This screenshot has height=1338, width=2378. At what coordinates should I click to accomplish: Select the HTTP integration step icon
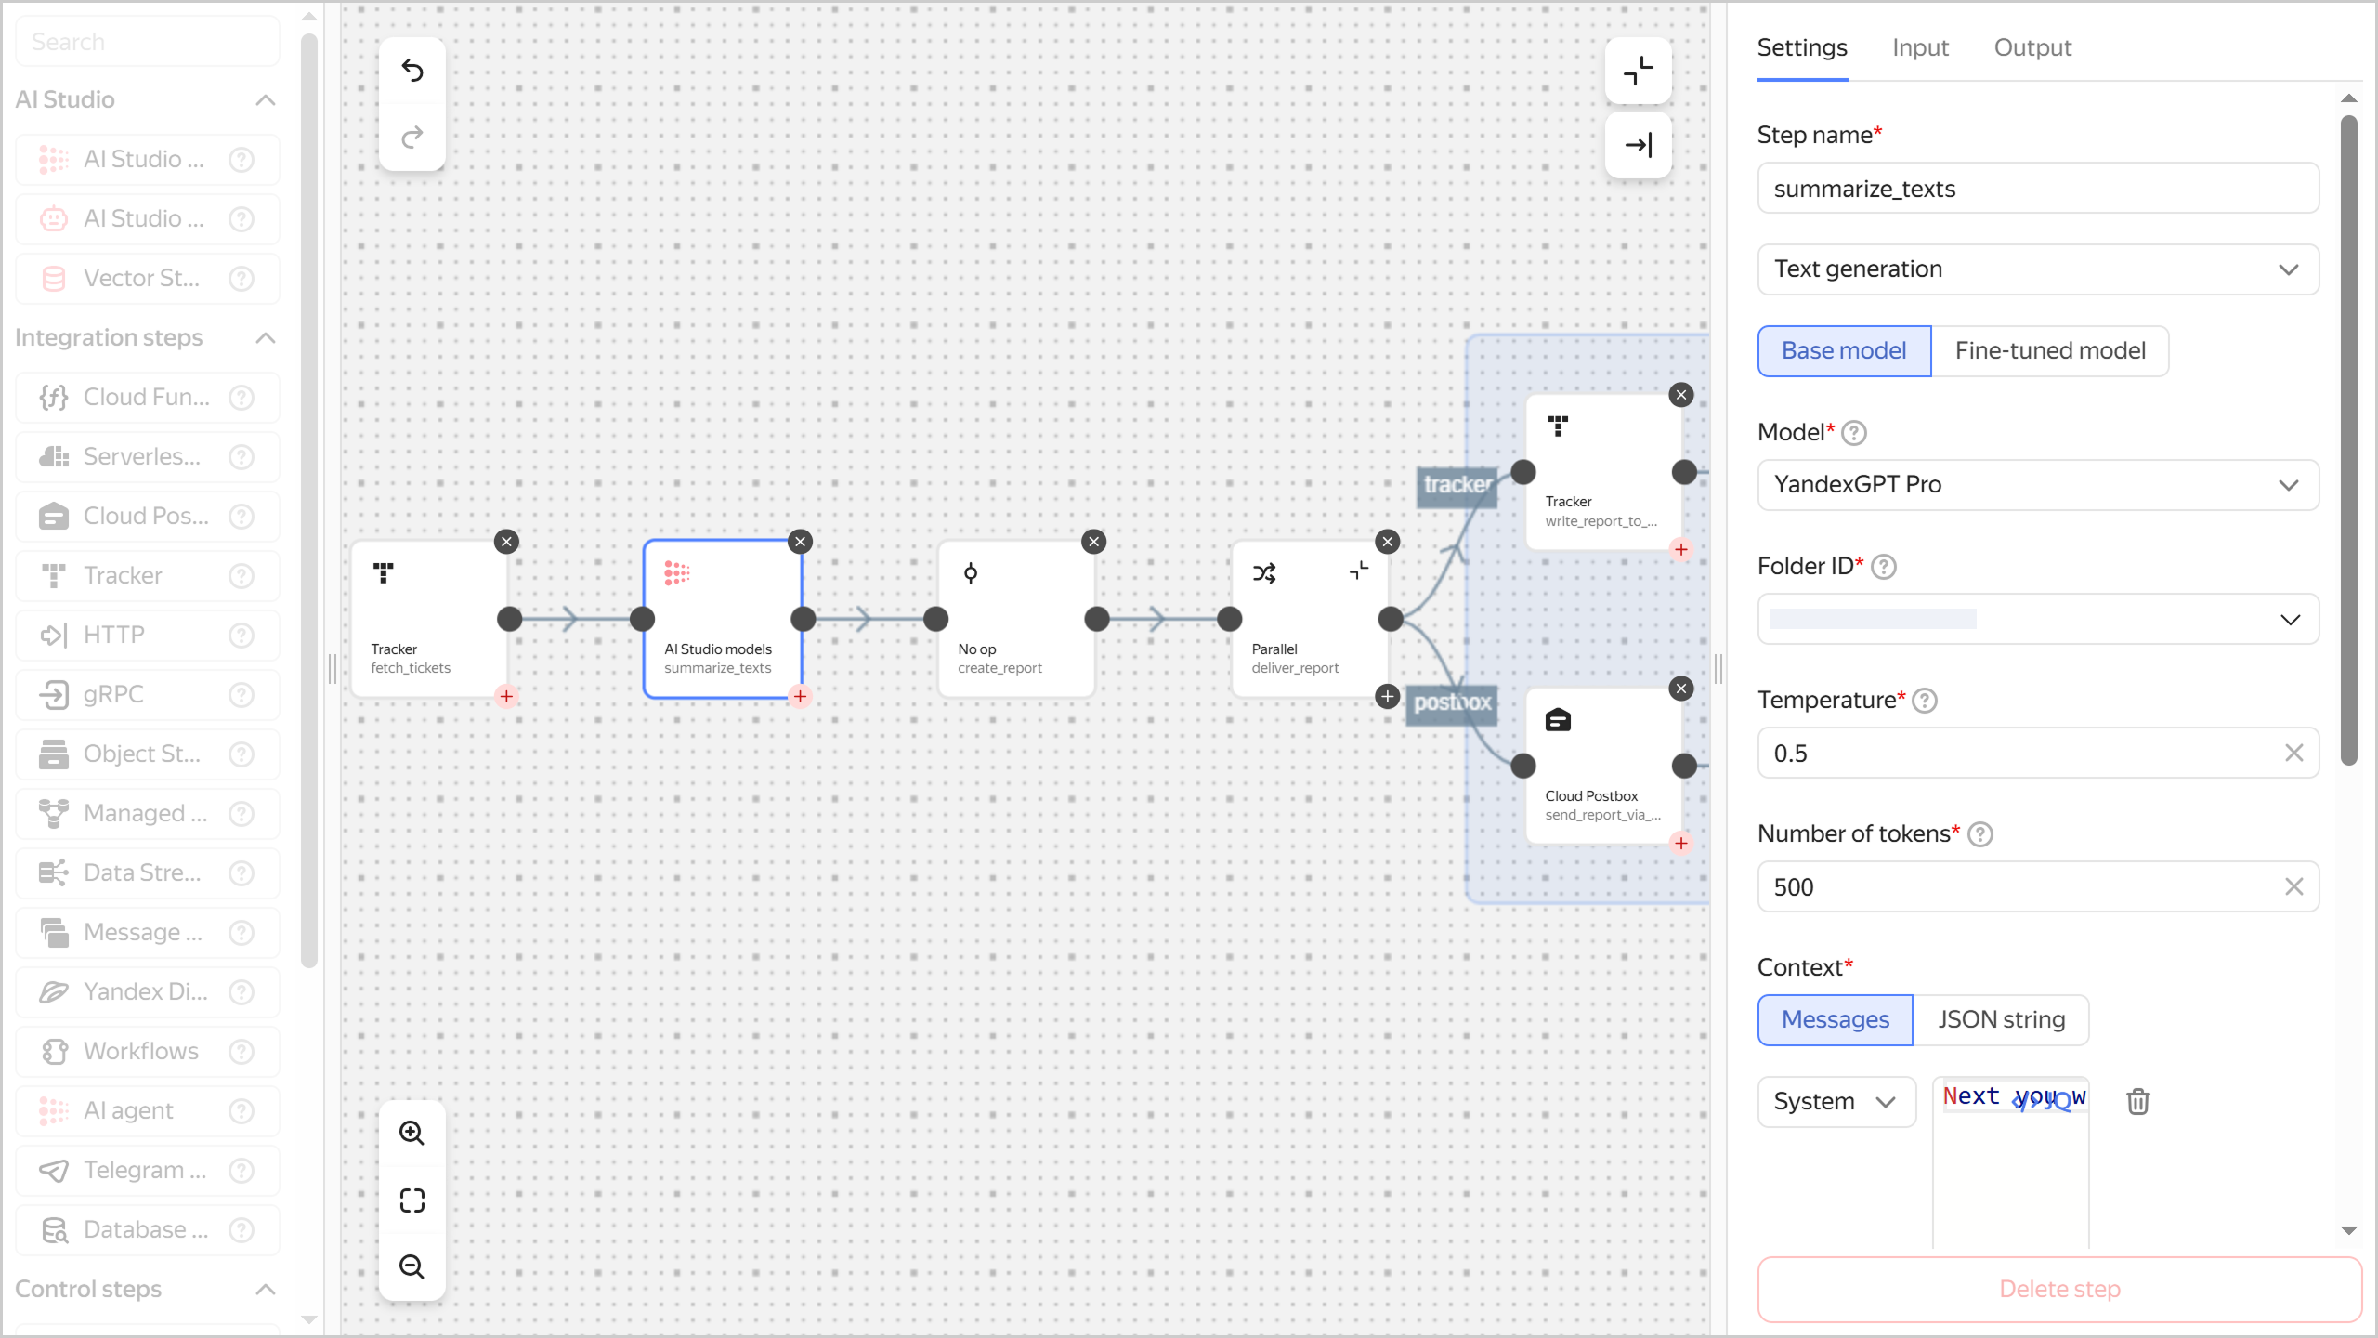tap(53, 635)
